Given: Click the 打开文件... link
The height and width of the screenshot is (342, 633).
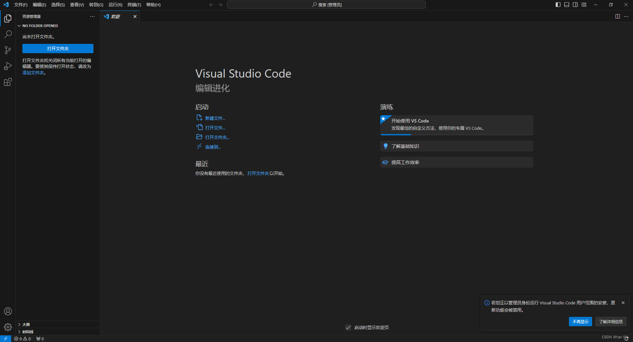Looking at the screenshot, I should click(x=215, y=128).
